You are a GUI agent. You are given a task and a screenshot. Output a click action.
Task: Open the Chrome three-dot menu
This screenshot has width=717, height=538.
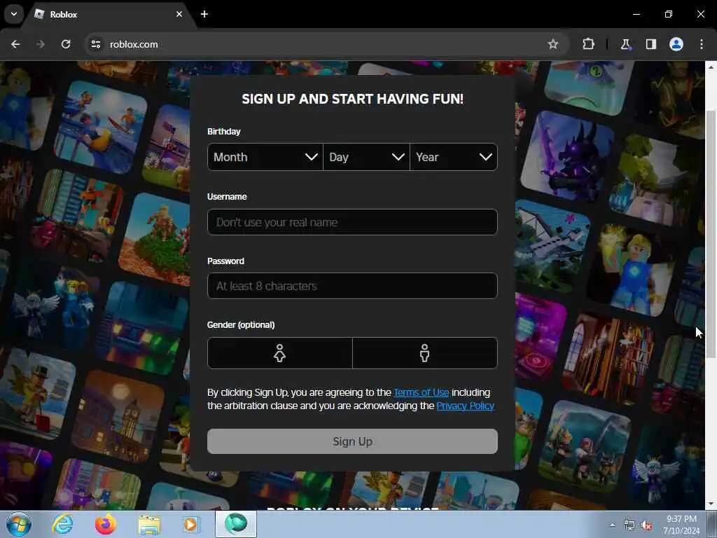[702, 44]
